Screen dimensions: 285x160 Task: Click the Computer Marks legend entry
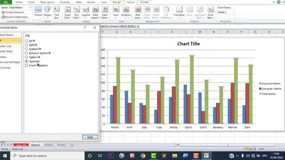tap(270, 89)
